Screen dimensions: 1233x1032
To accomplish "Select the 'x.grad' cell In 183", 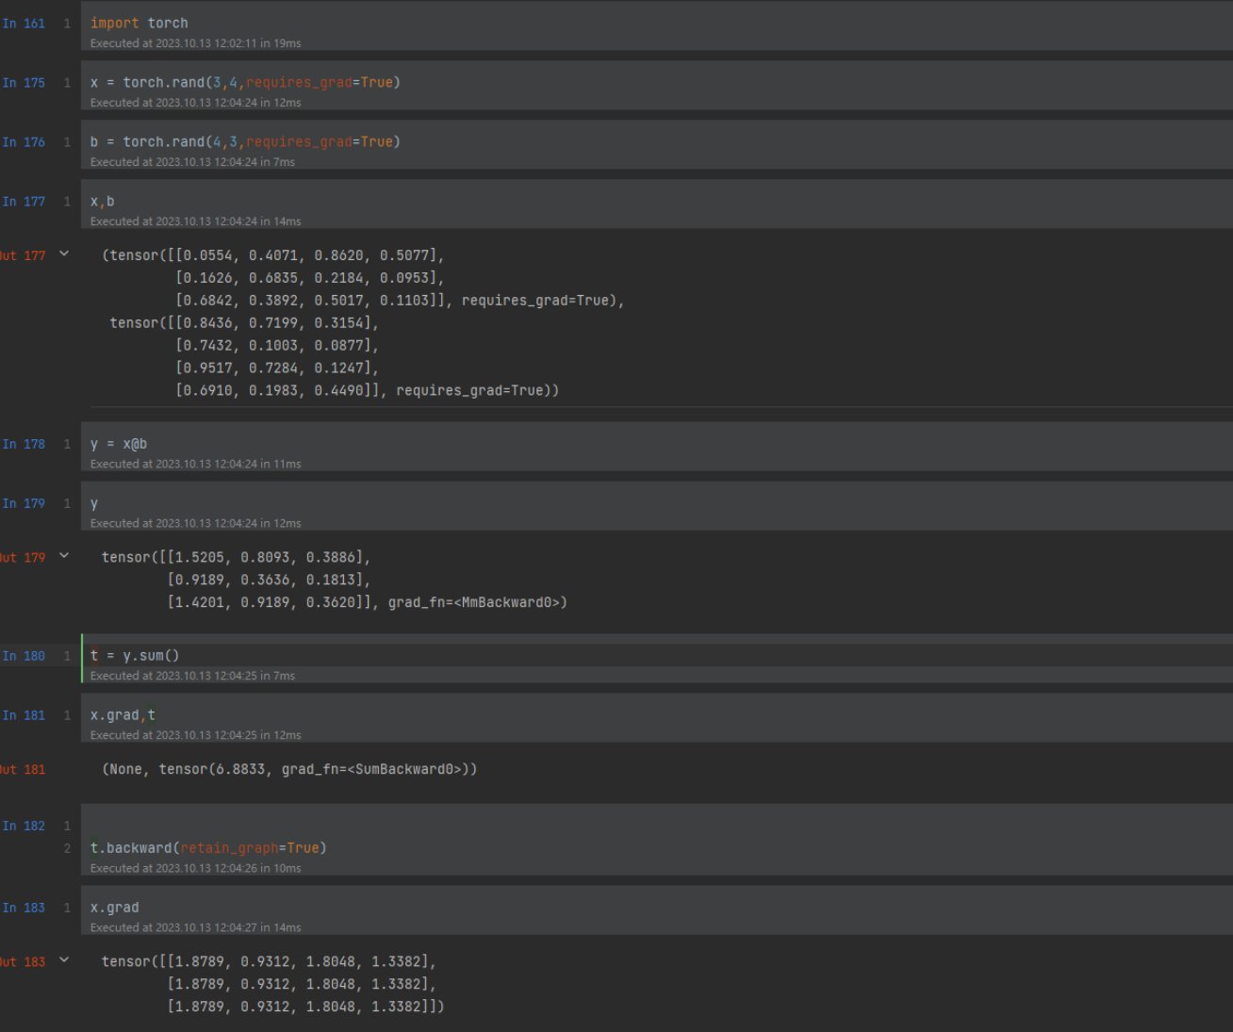I will 656,909.
